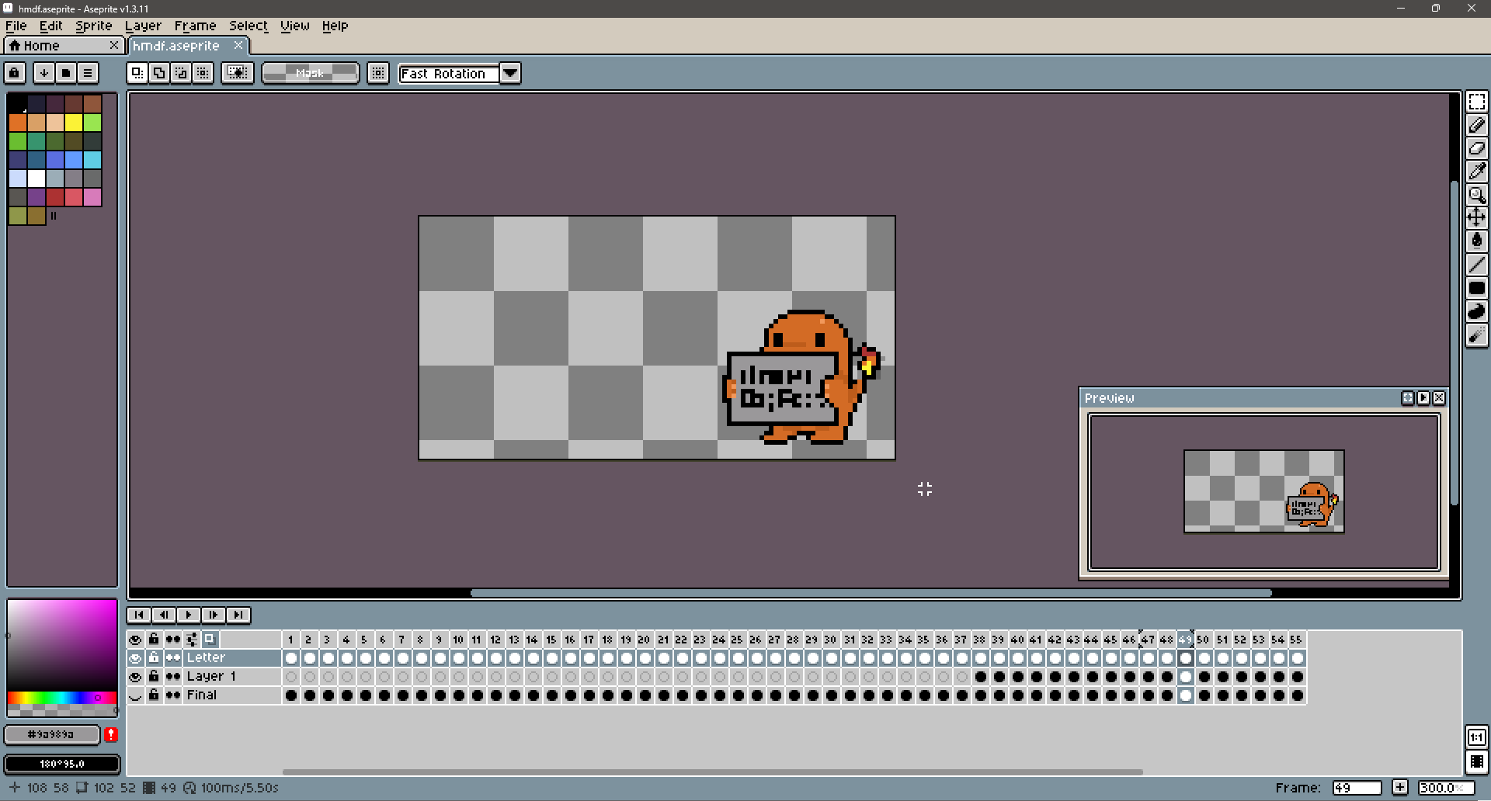Select the Zoom magnifier tool
The image size is (1491, 801).
point(1476,195)
